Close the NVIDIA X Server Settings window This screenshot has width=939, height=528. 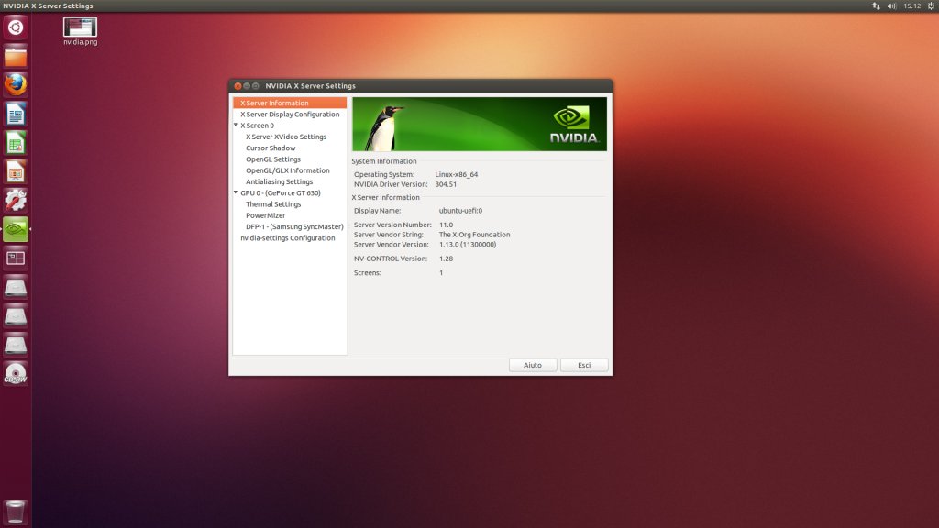coord(238,86)
